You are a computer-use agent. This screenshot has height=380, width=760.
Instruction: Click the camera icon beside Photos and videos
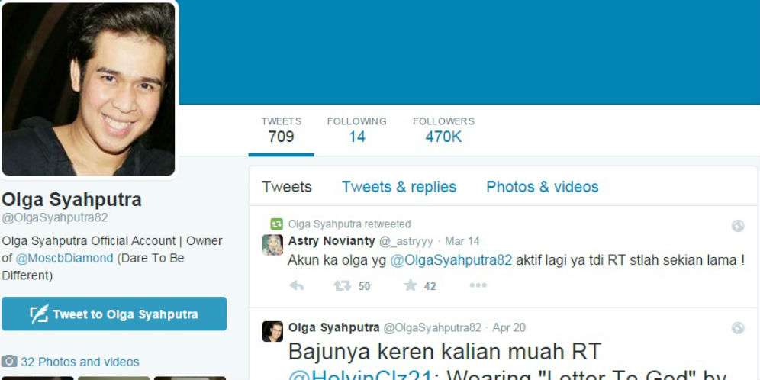pos(10,362)
